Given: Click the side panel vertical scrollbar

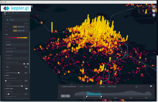Looking at the screenshot, I should click(x=29, y=53).
